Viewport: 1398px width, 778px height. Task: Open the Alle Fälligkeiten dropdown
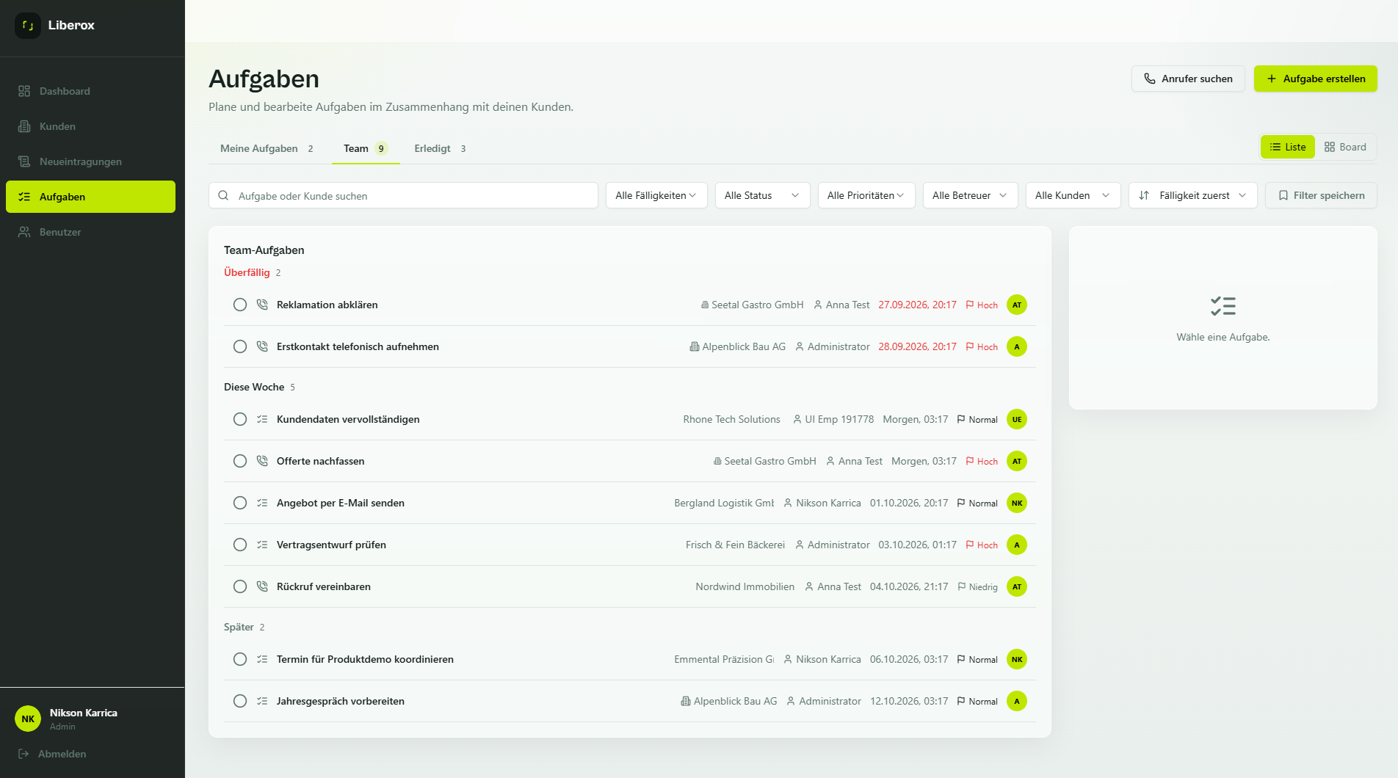point(656,195)
